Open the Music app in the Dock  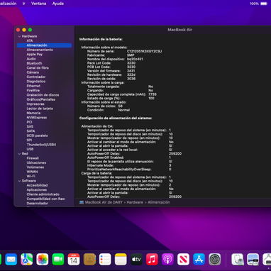pos(152,260)
